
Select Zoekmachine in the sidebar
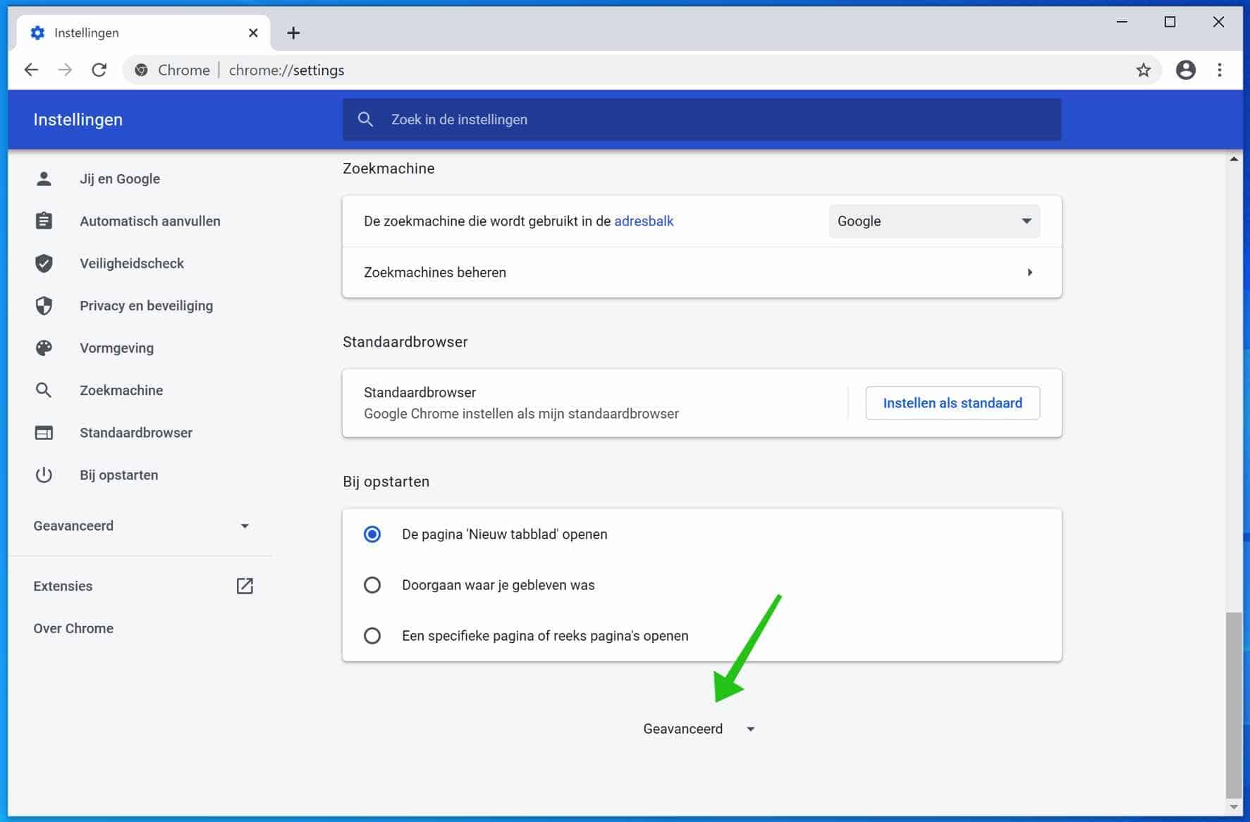click(x=121, y=391)
